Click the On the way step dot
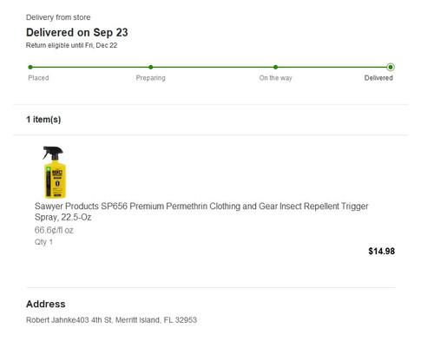 (x=275, y=67)
